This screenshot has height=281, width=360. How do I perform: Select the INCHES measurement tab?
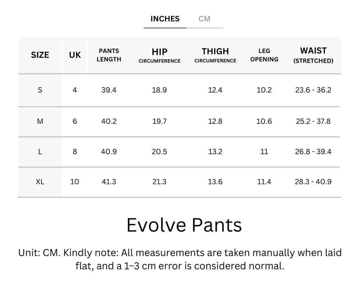point(165,19)
